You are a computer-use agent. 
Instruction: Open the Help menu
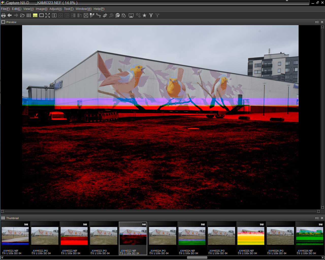tap(99, 9)
